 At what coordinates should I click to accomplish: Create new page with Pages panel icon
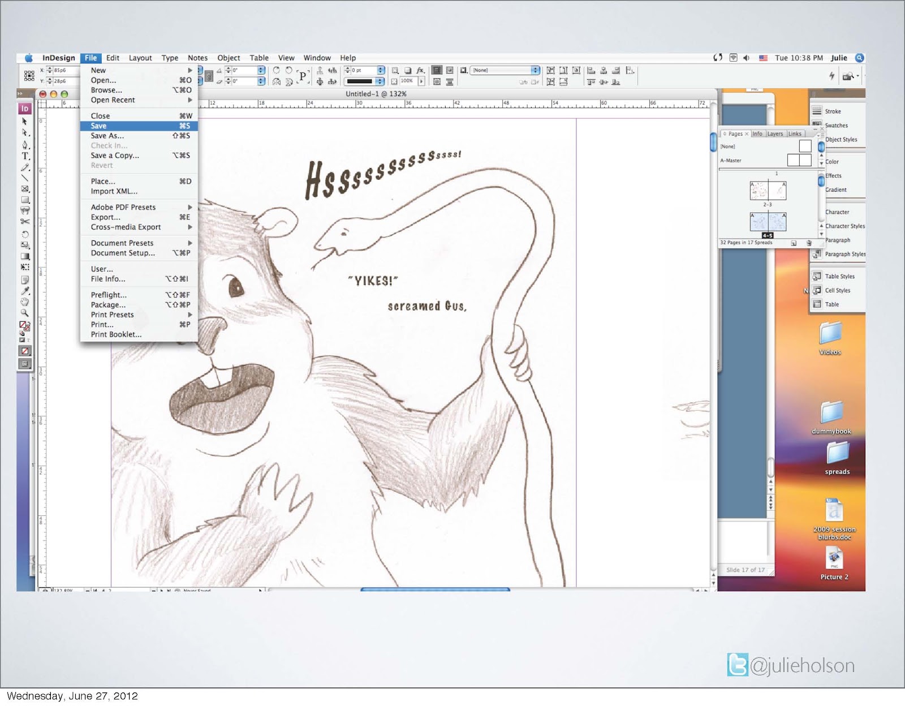[794, 243]
